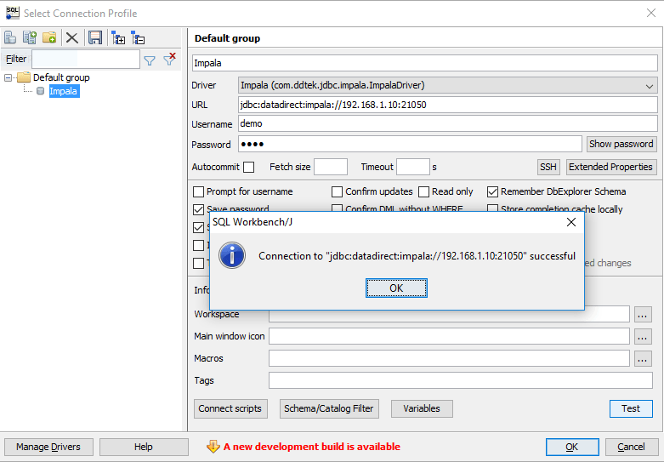664x462 pixels.
Task: Open Extended Properties
Action: pos(610,167)
